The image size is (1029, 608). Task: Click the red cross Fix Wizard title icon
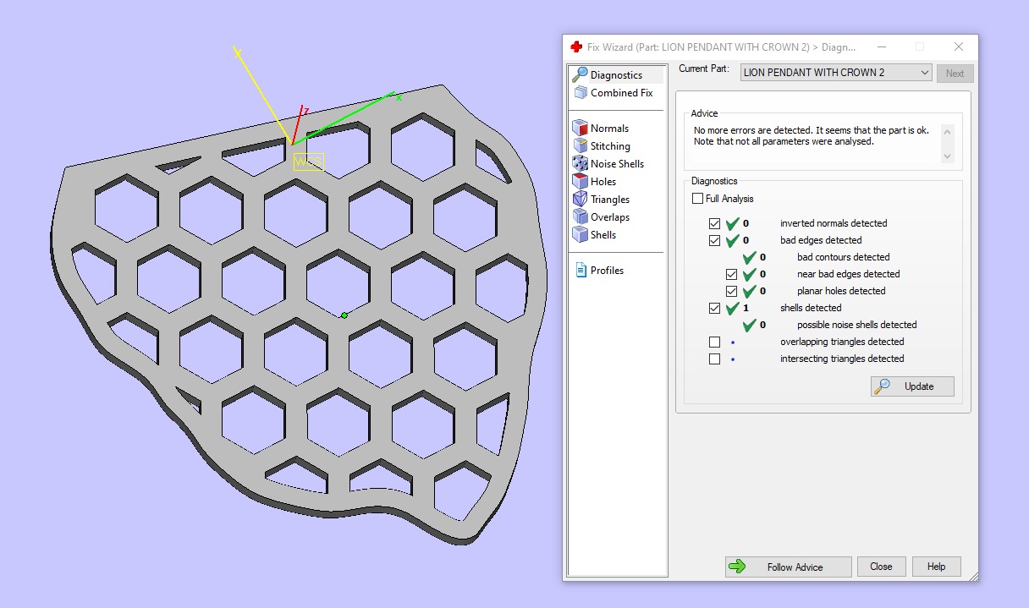pyautogui.click(x=576, y=47)
